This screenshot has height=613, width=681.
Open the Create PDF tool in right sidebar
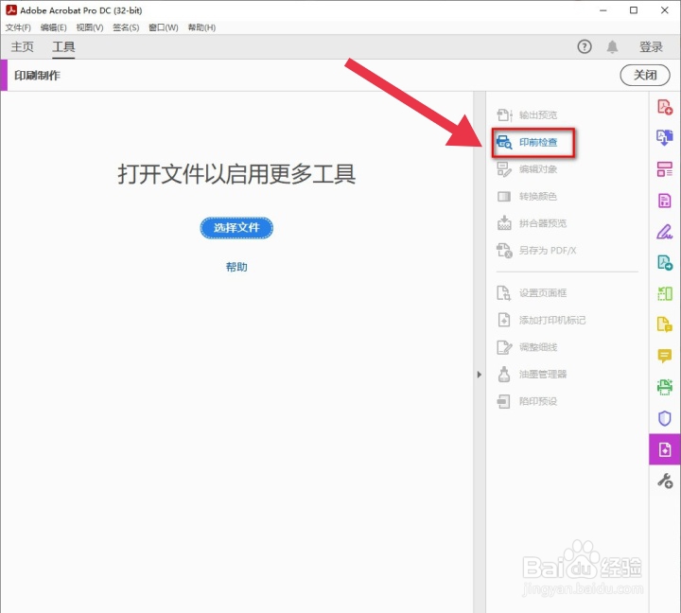665,107
